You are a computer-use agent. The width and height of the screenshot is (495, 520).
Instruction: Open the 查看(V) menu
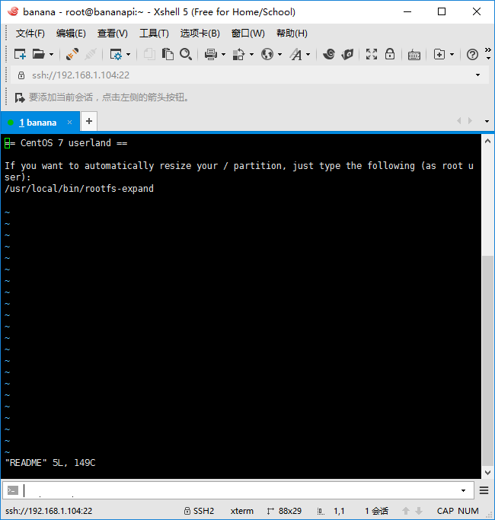pos(113,33)
